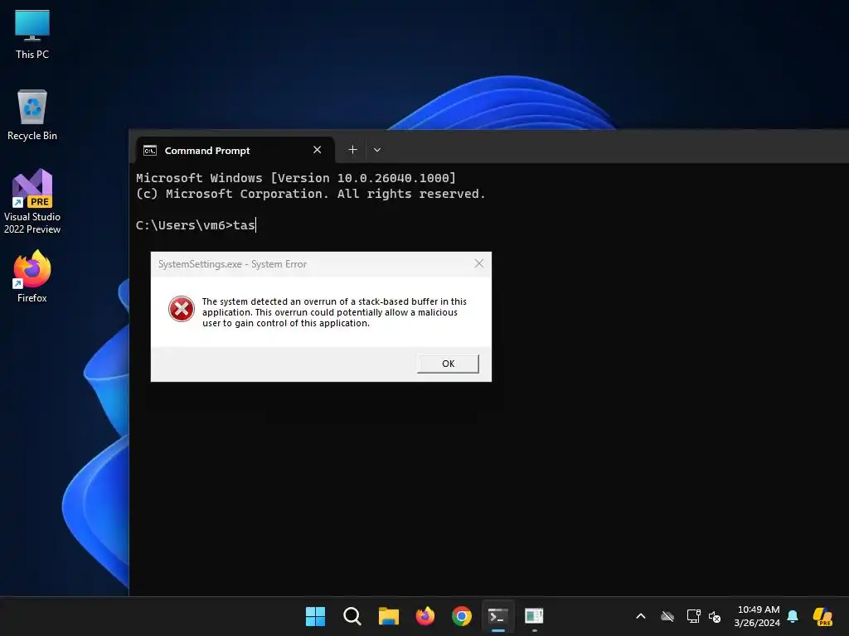The image size is (849, 636).
Task: Open the Windows Start menu
Action: (315, 616)
